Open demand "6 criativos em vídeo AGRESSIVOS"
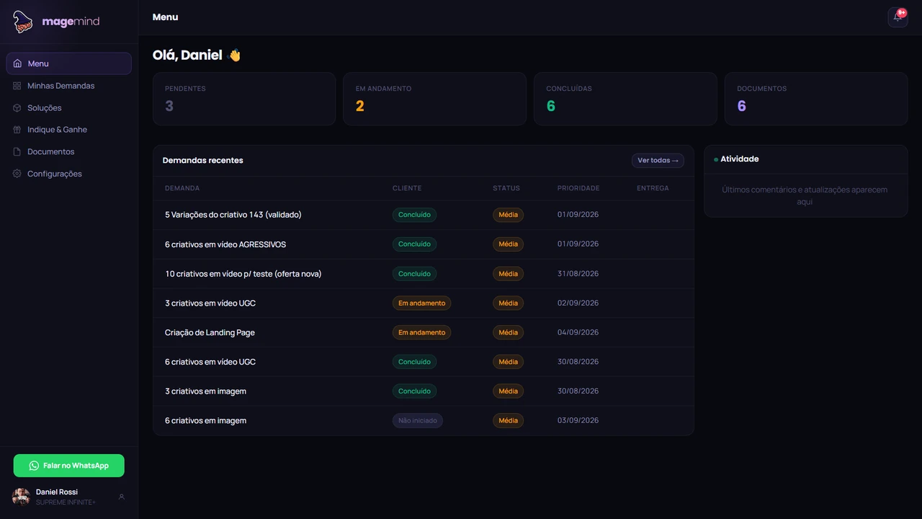The image size is (922, 519). [x=225, y=244]
